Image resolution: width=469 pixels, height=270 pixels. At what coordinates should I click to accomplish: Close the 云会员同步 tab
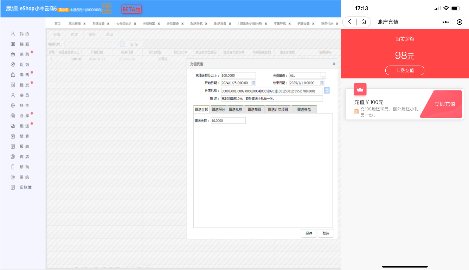[135, 24]
